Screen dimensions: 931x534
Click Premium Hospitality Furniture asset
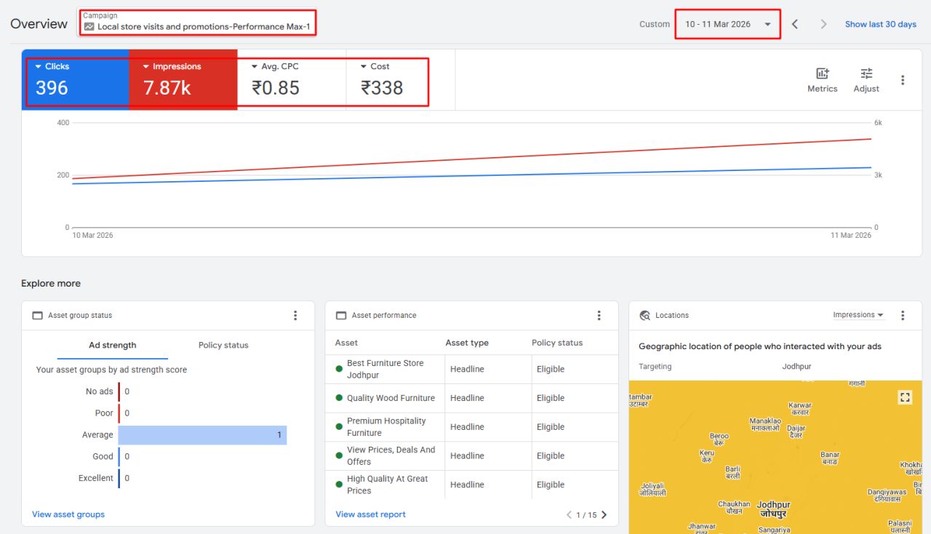coord(386,427)
